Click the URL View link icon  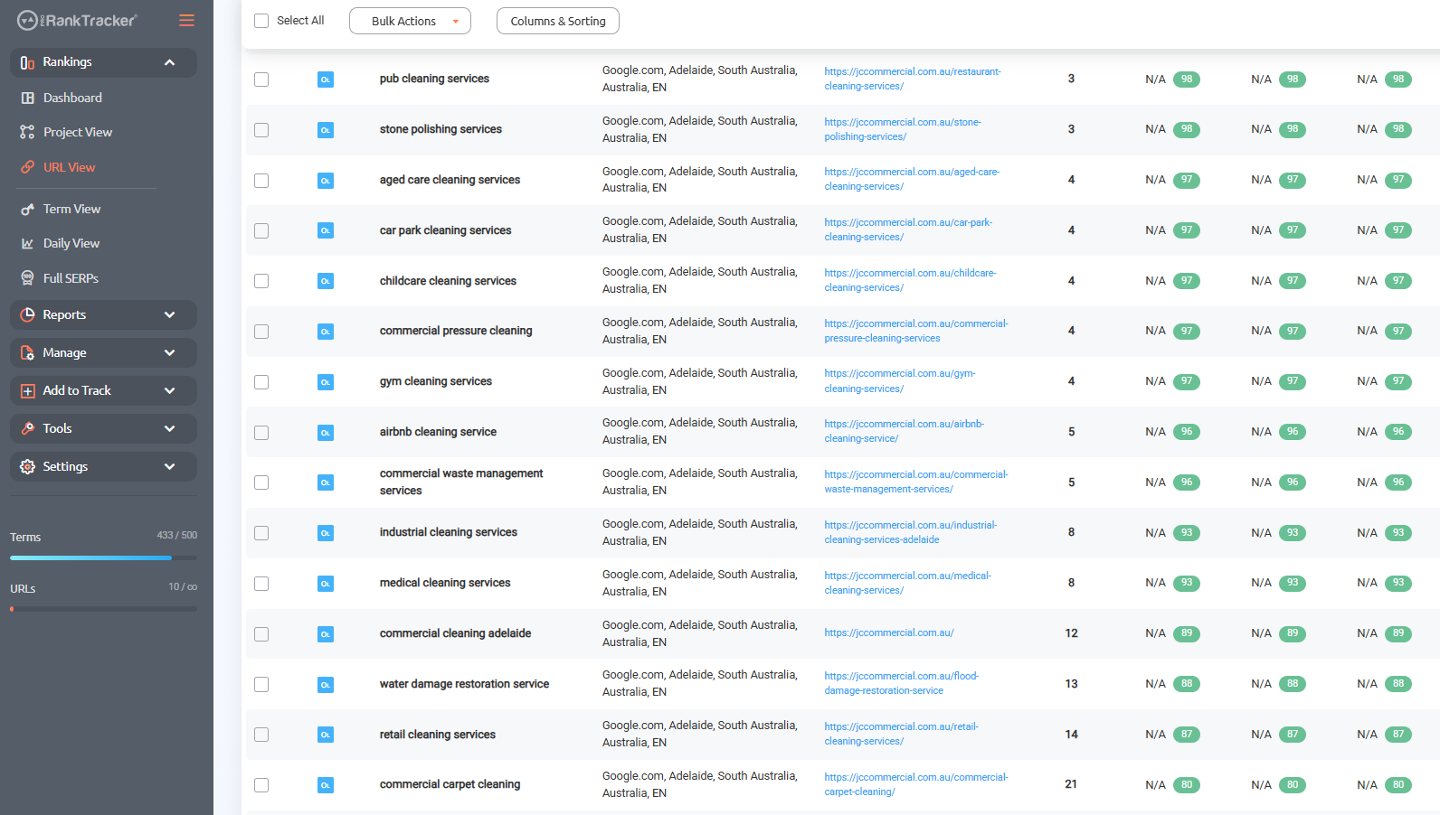pyautogui.click(x=28, y=167)
